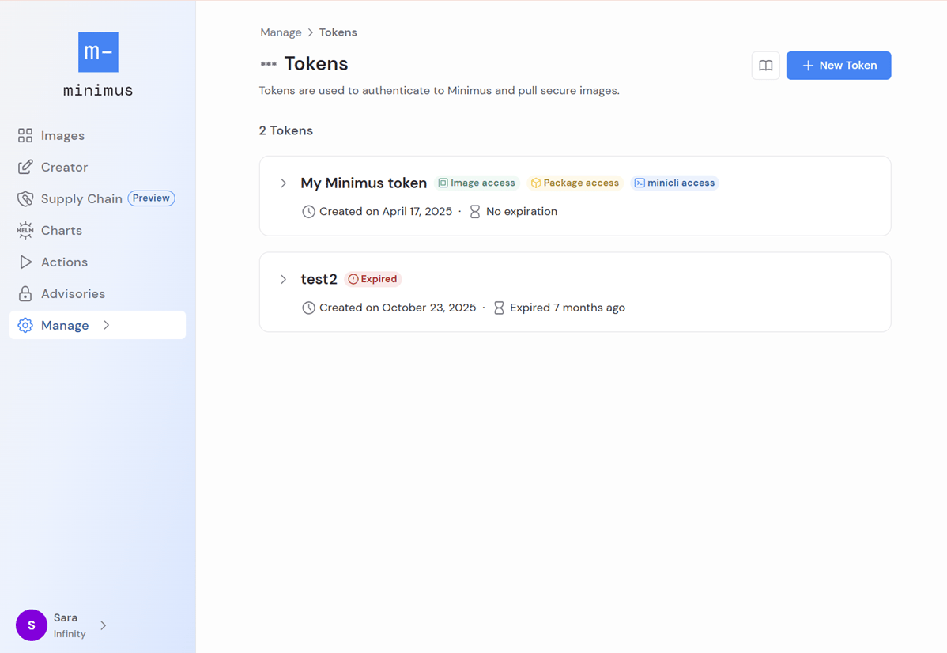This screenshot has width=947, height=653.
Task: Click the Package access tag
Action: 575,183
